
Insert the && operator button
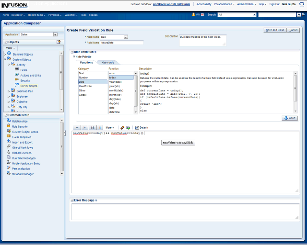coord(93,128)
